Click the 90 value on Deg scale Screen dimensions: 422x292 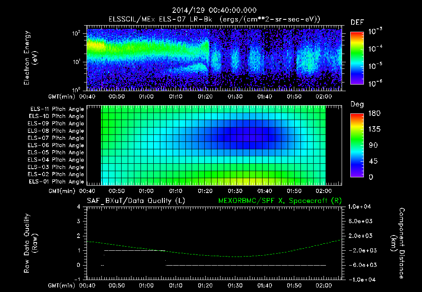373,145
